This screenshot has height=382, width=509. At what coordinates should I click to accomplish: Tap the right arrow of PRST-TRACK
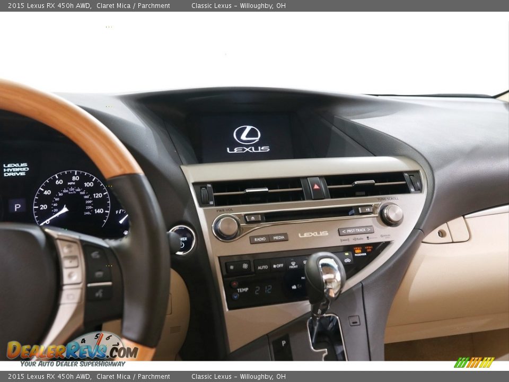369,230
